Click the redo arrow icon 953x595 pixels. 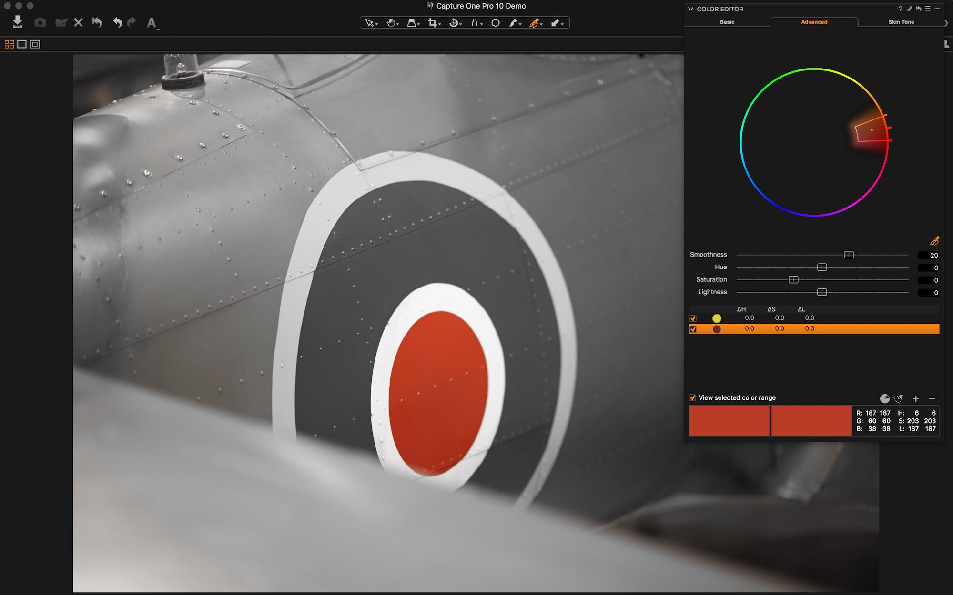point(132,22)
